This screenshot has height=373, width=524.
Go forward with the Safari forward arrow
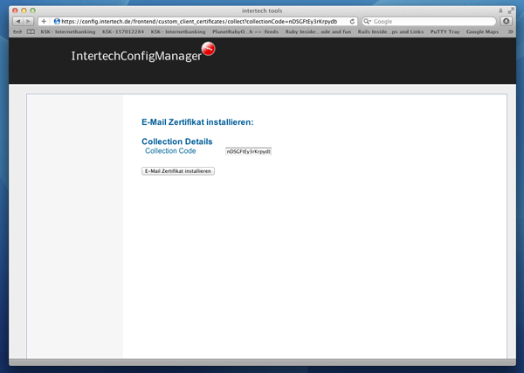tap(29, 21)
